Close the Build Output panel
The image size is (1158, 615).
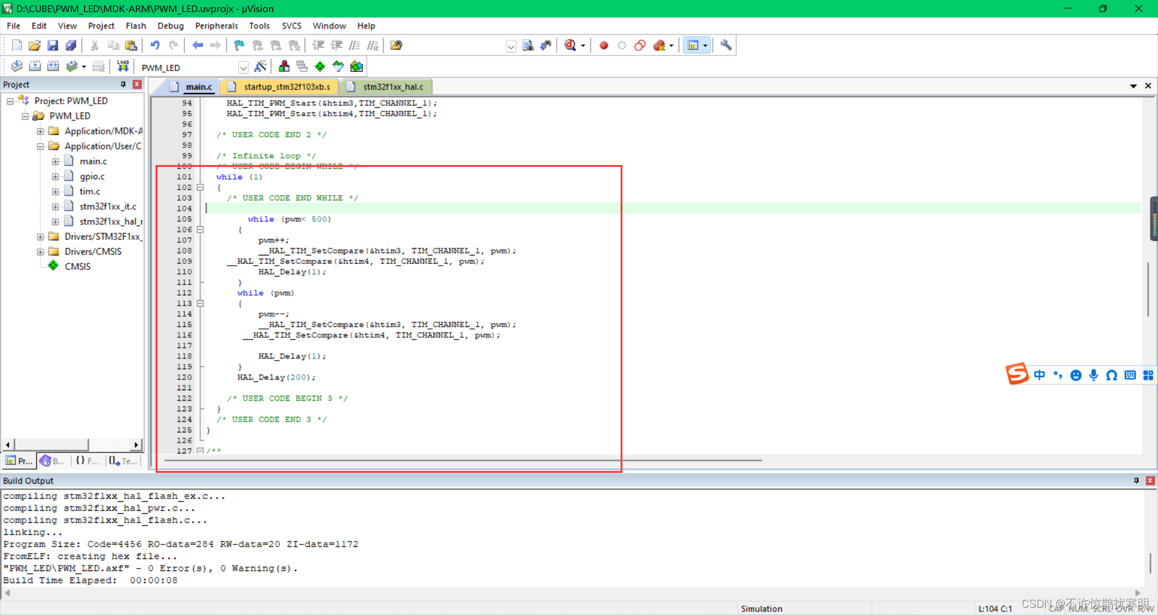coord(1150,481)
